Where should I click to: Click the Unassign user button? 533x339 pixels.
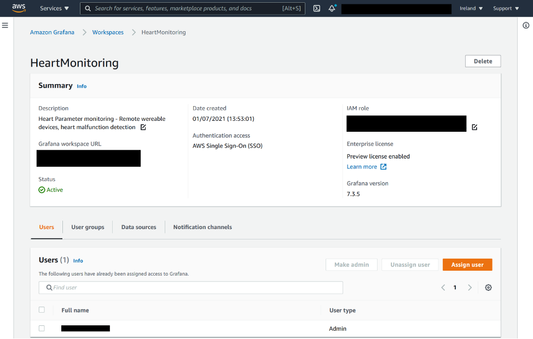click(x=410, y=265)
